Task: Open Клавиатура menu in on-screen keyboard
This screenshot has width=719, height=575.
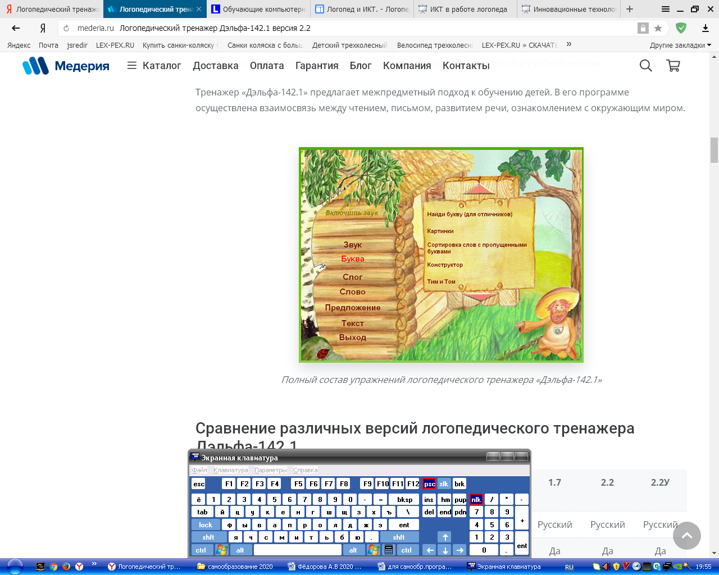Action: [x=230, y=470]
